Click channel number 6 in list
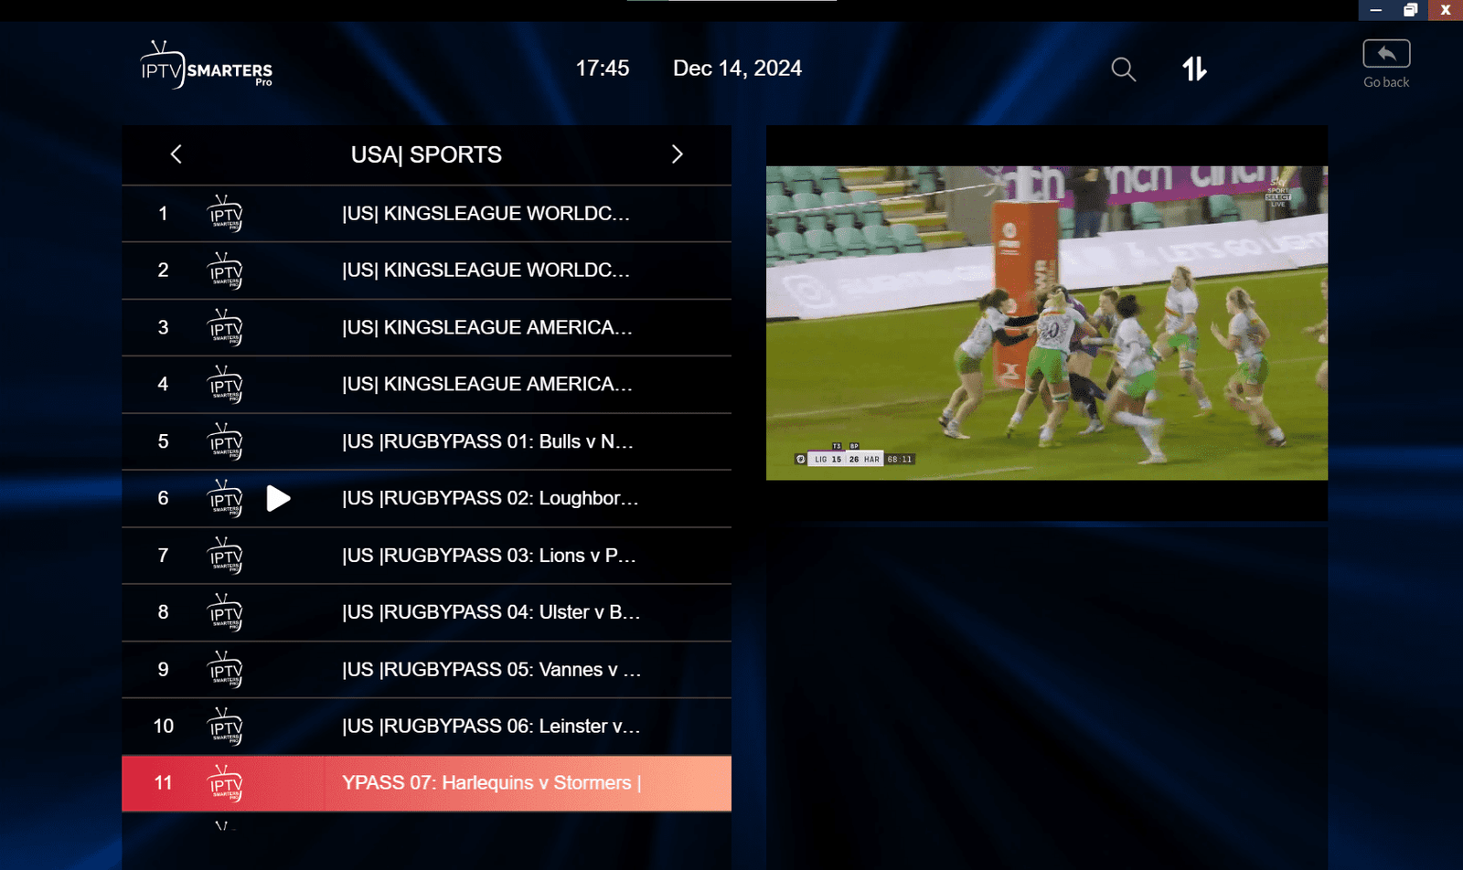The image size is (1463, 870). 163,498
